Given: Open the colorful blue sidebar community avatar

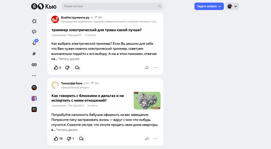Looking at the screenshot, I should (x=34, y=98).
